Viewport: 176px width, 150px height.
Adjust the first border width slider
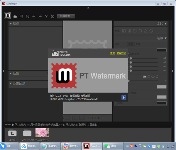point(131,58)
